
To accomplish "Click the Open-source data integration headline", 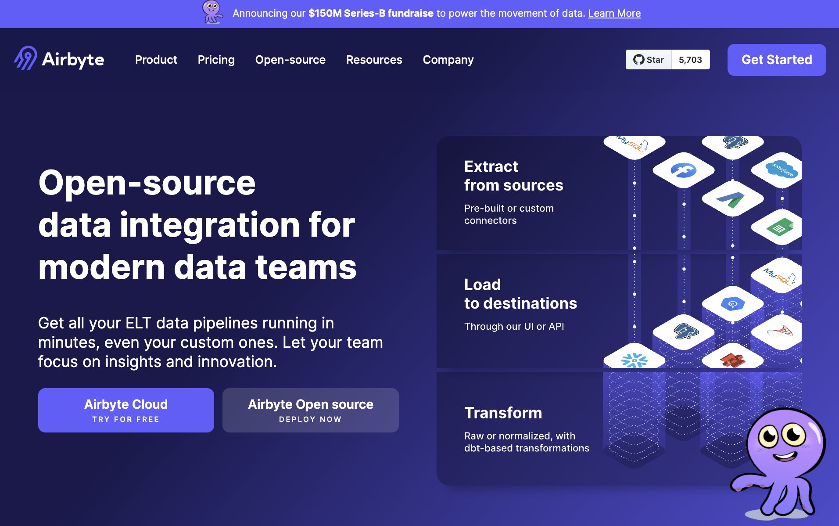I will (197, 224).
